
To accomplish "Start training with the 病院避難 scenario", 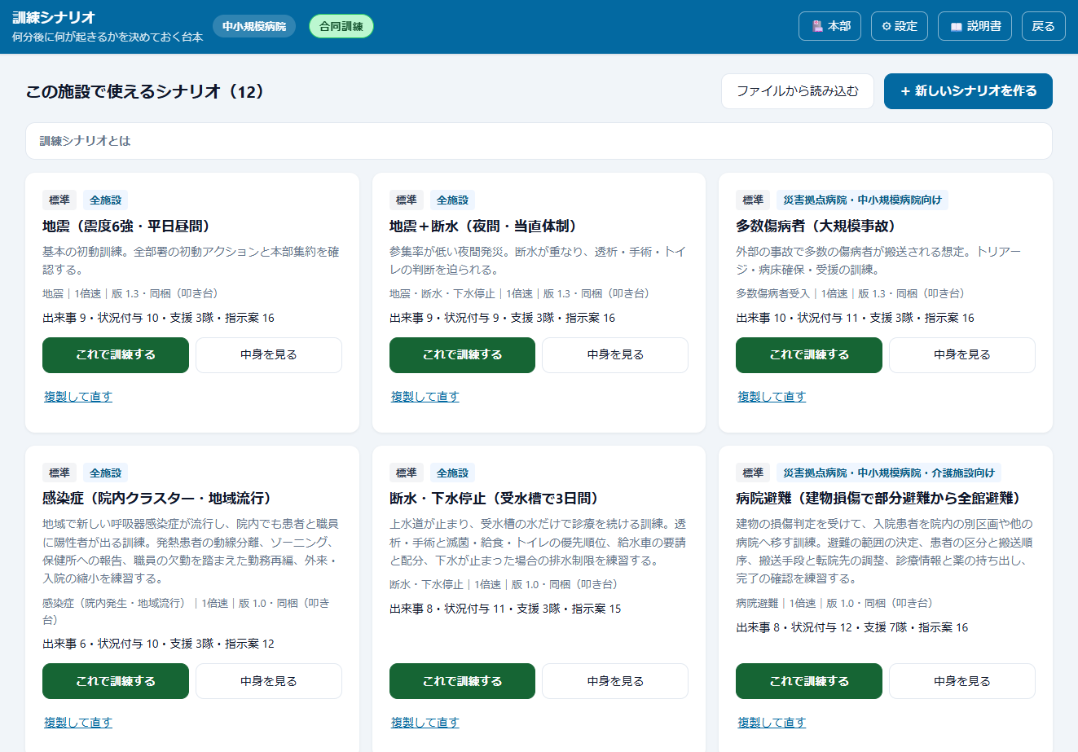I will 809,681.
